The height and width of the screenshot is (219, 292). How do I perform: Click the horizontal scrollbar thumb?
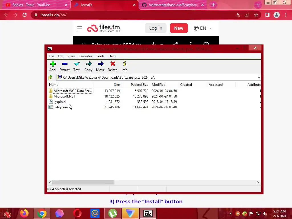pyautogui.click(x=83, y=182)
